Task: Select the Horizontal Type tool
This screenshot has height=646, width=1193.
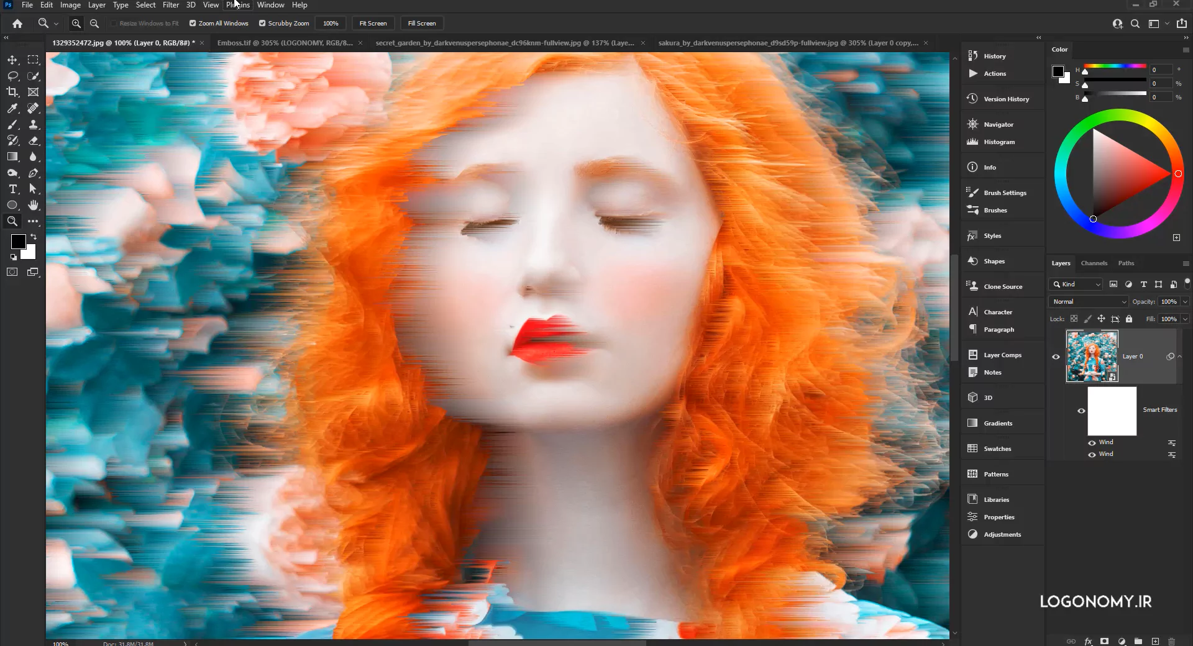Action: (x=12, y=189)
